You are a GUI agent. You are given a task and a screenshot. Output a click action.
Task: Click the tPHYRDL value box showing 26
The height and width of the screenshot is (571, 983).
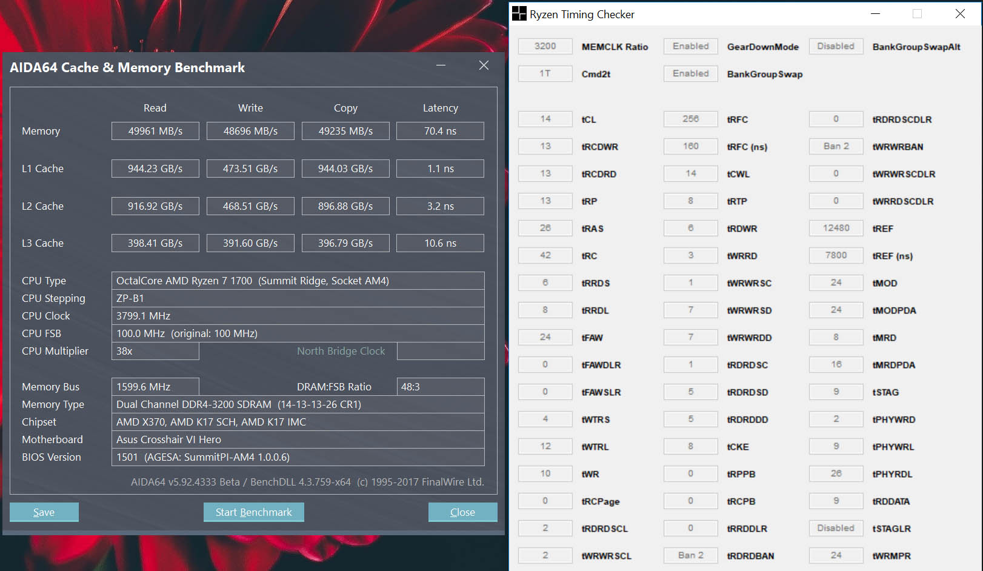tap(836, 473)
